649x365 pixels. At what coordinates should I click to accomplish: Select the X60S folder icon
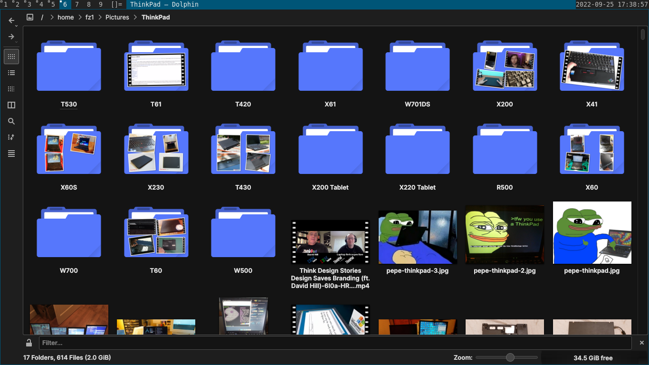[69, 149]
